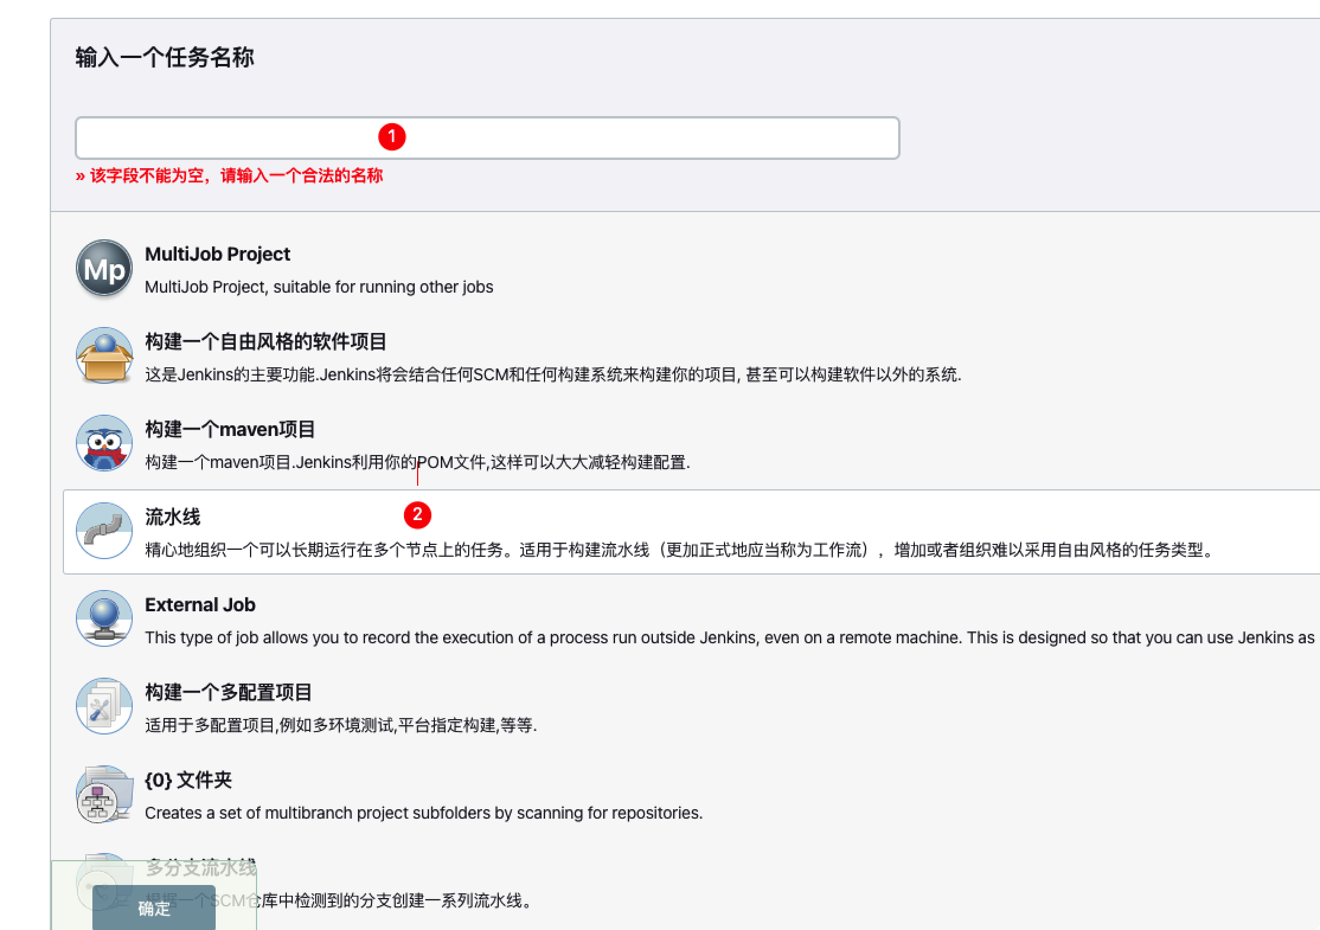Choose 构建一个多配置项目 title
The image size is (1320, 930).
[x=229, y=692]
